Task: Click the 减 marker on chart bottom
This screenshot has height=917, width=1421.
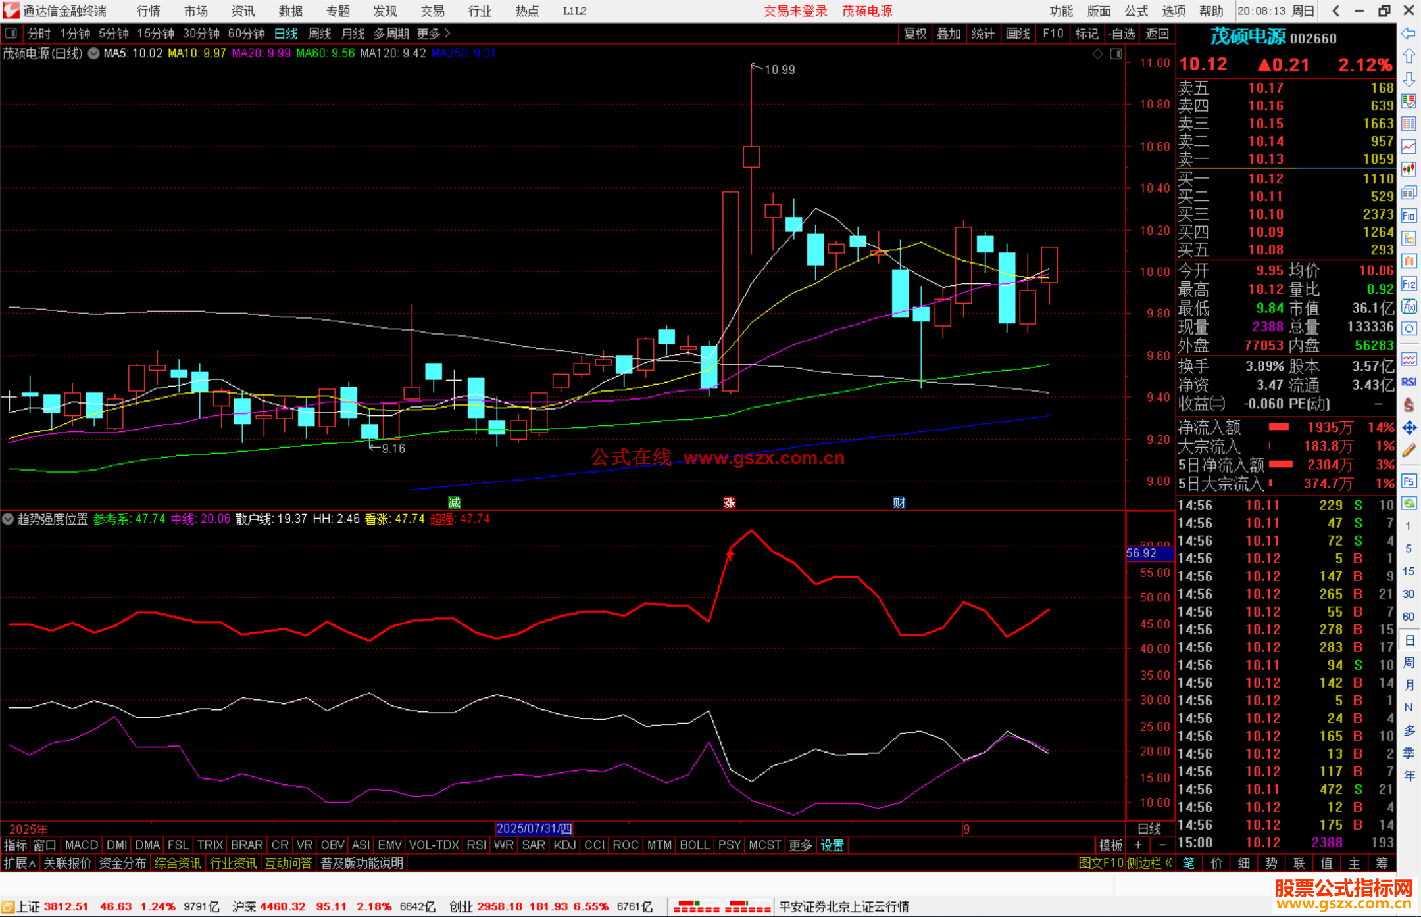Action: point(454,503)
